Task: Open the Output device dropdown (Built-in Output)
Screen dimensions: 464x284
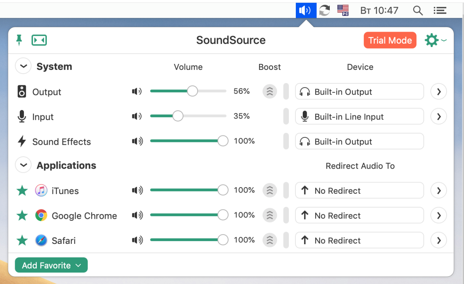Action: (x=359, y=91)
